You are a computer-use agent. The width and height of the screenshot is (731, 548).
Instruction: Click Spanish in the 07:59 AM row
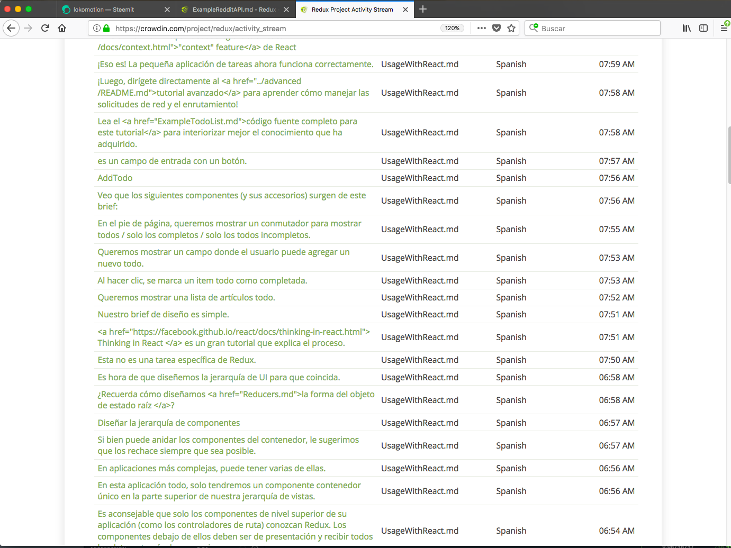(511, 64)
